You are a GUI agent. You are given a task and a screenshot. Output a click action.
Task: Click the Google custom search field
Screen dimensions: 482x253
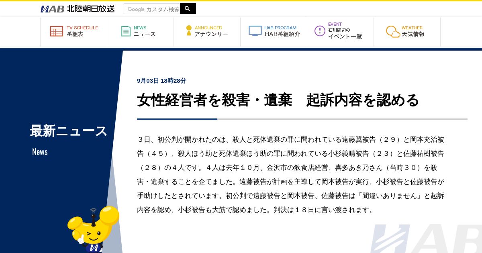tap(151, 9)
